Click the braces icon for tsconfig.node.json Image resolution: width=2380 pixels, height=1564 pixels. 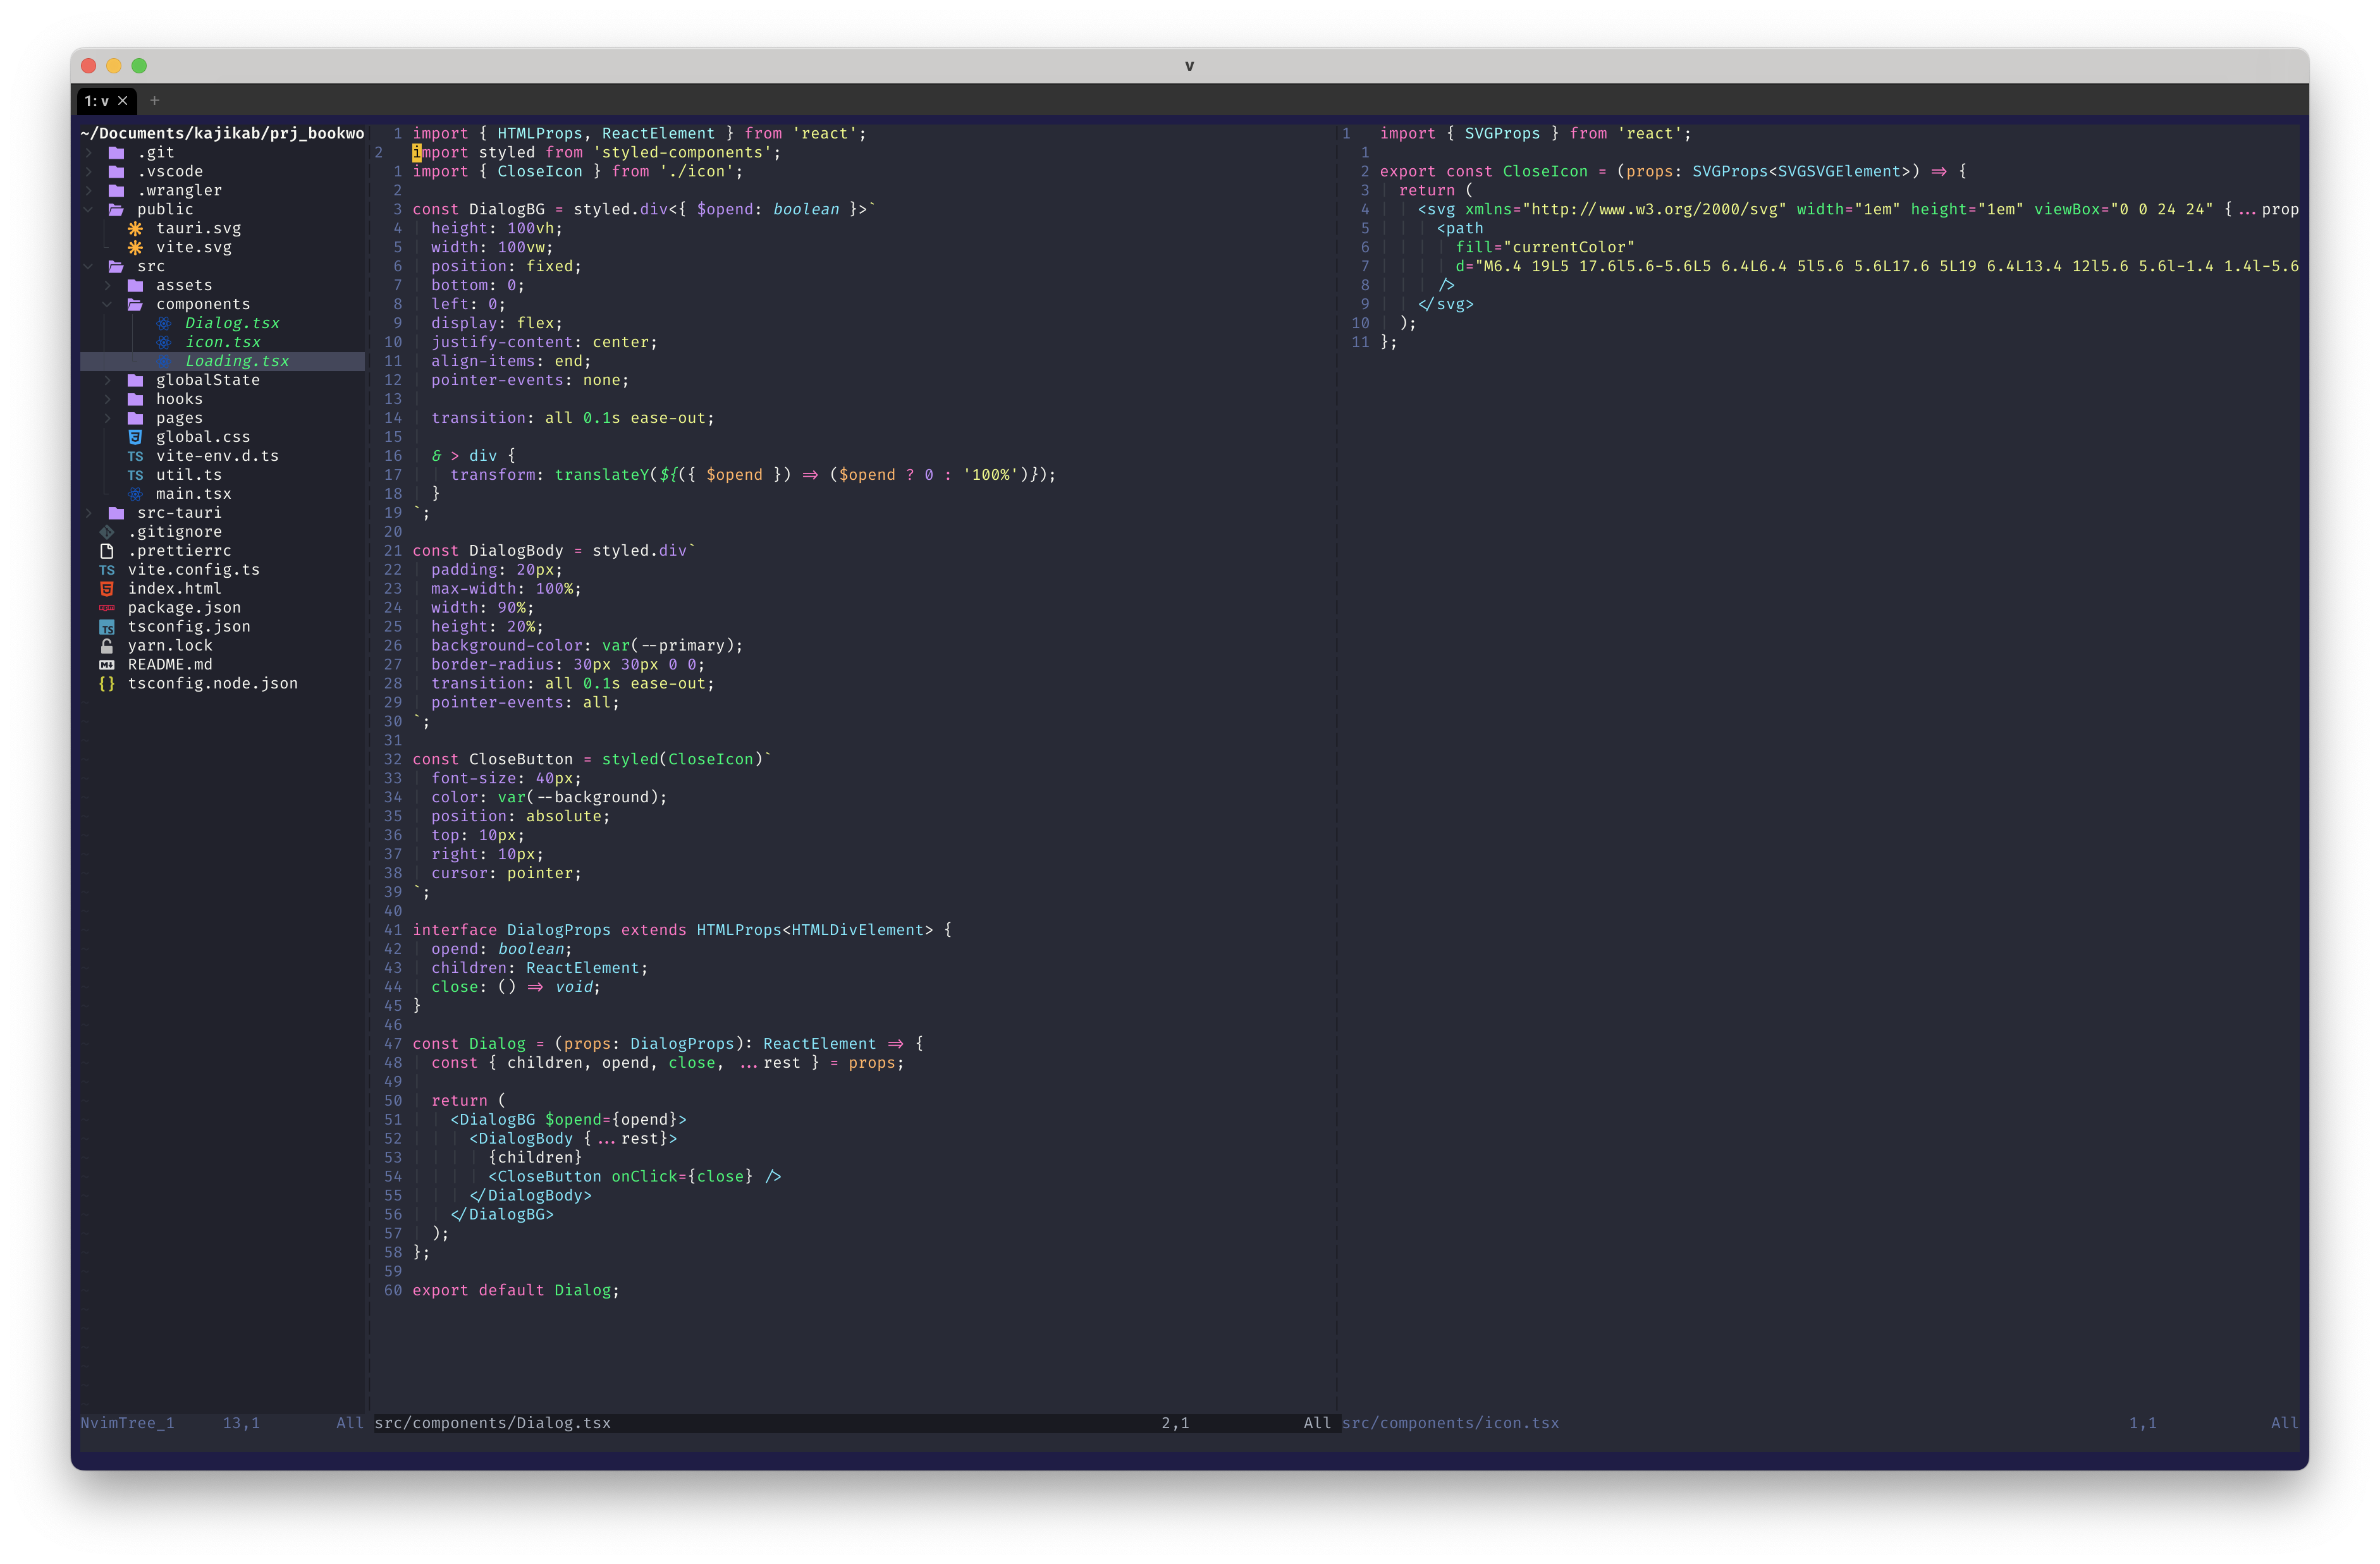pos(107,684)
